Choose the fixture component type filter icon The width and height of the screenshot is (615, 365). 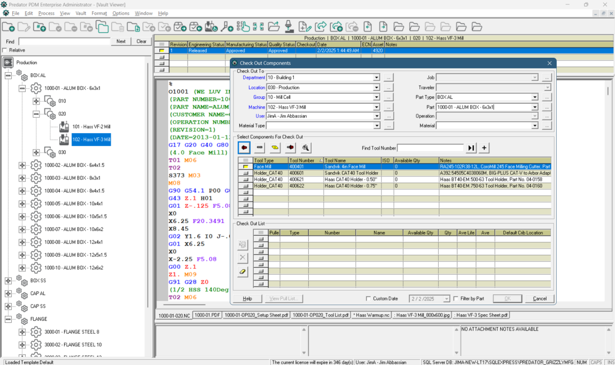[x=305, y=147]
